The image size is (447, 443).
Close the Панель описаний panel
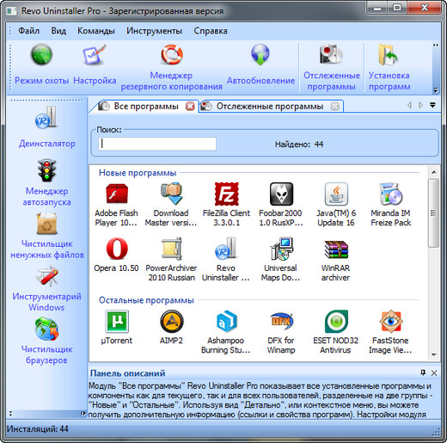[434, 372]
